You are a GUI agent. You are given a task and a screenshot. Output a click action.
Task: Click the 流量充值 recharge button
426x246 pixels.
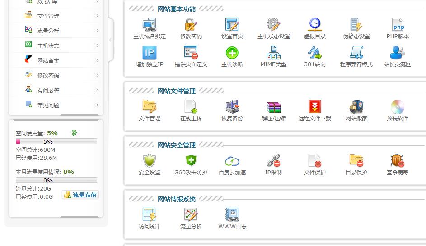click(80, 195)
